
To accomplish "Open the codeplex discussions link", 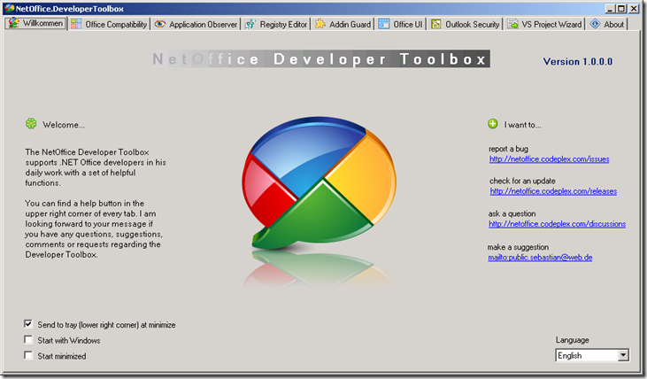I will point(557,224).
